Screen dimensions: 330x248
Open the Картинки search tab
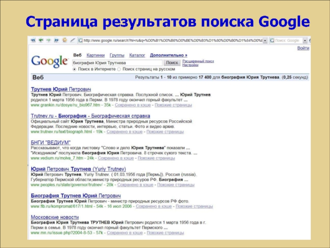tap(96, 55)
